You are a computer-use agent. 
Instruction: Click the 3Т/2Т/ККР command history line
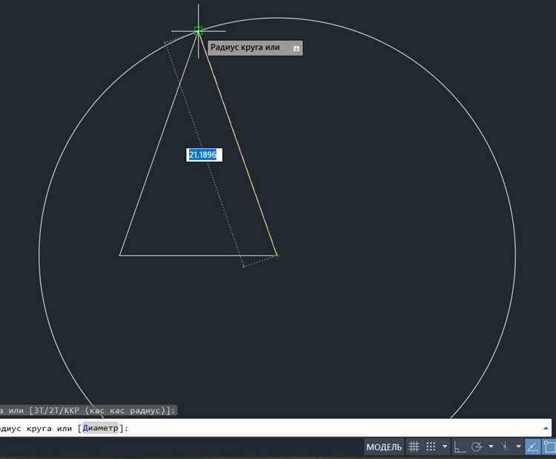(x=88, y=410)
